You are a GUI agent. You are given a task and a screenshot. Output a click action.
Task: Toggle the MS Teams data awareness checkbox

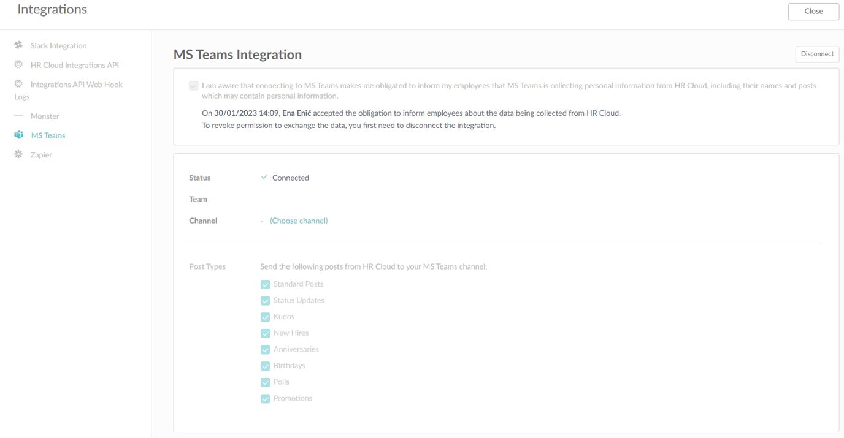[x=194, y=86]
